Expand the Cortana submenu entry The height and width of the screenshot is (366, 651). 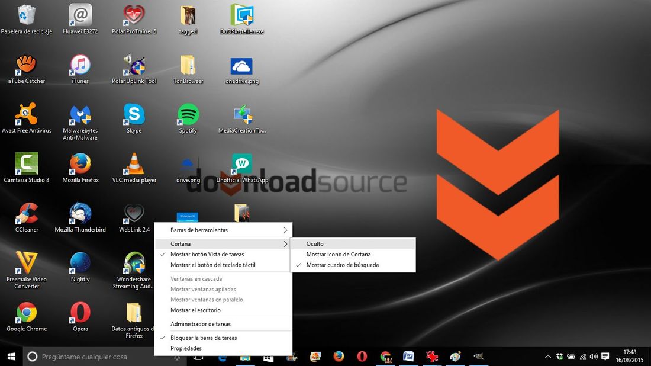[223, 244]
